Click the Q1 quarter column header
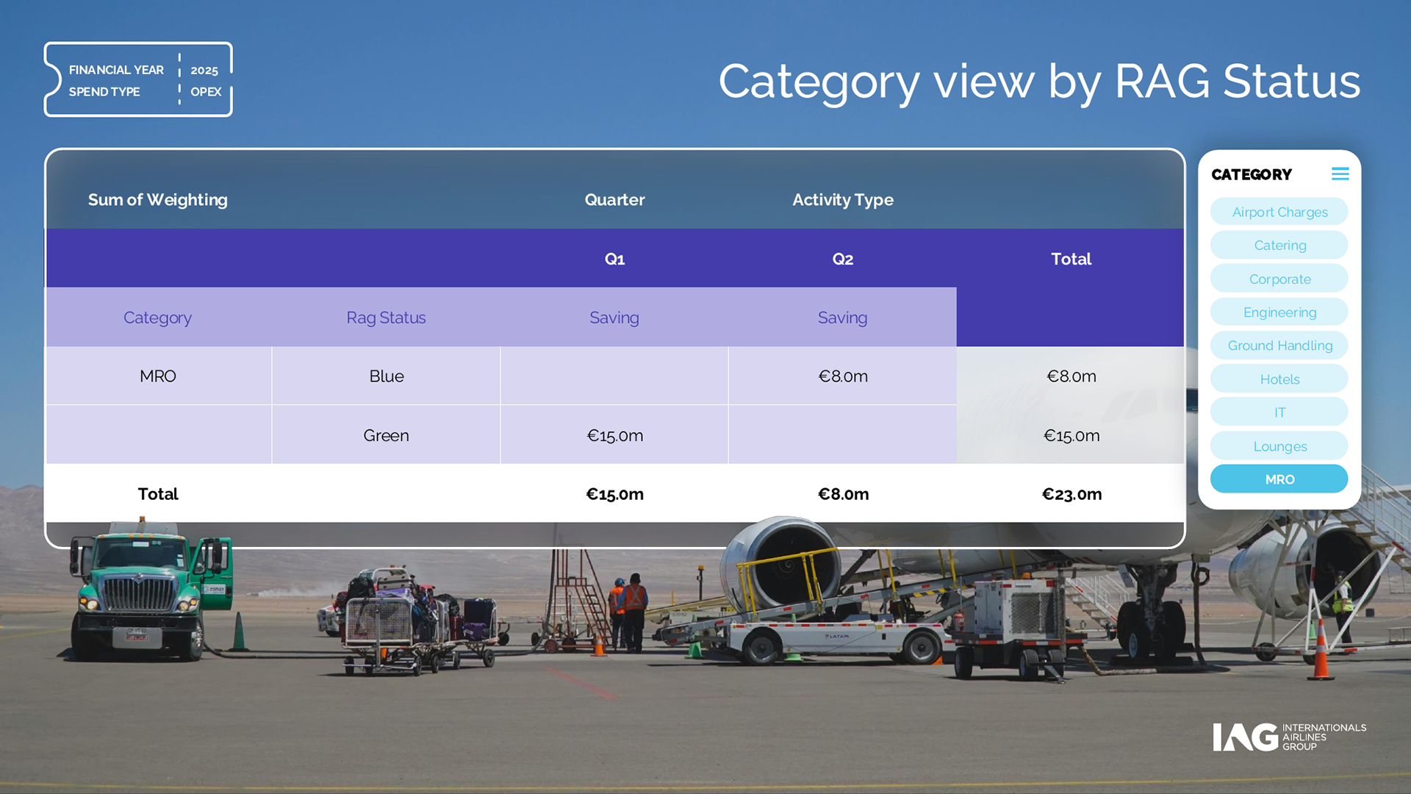Image resolution: width=1411 pixels, height=794 pixels. [614, 259]
